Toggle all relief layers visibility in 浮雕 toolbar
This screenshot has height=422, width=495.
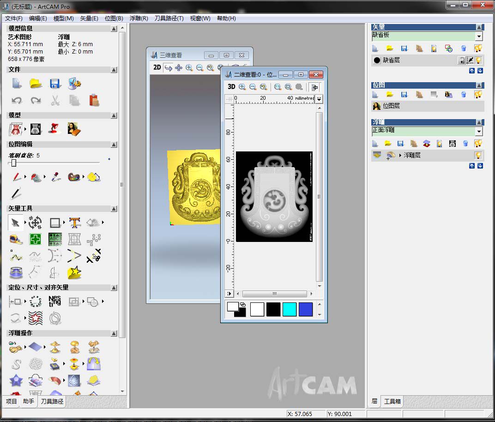(478, 144)
